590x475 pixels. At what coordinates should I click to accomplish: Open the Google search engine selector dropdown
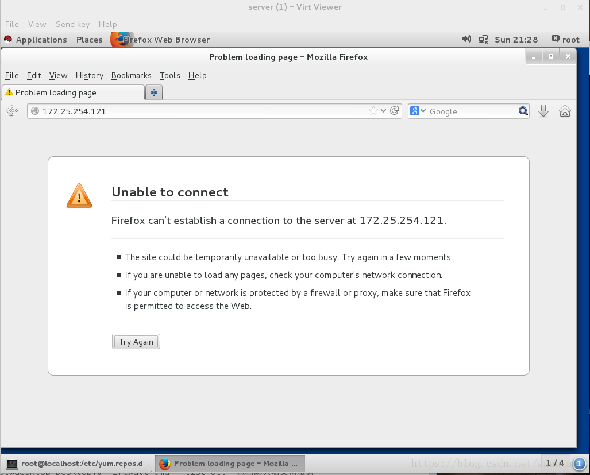(418, 111)
